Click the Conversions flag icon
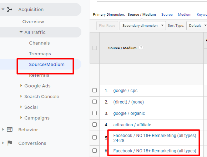This screenshot has height=157, width=207. [x=10, y=143]
